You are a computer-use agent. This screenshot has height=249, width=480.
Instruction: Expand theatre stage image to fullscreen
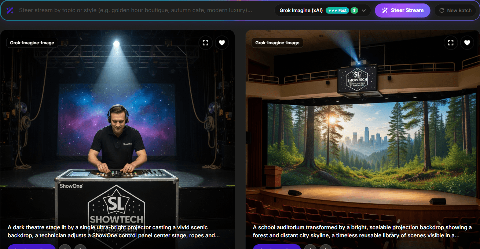coord(206,43)
